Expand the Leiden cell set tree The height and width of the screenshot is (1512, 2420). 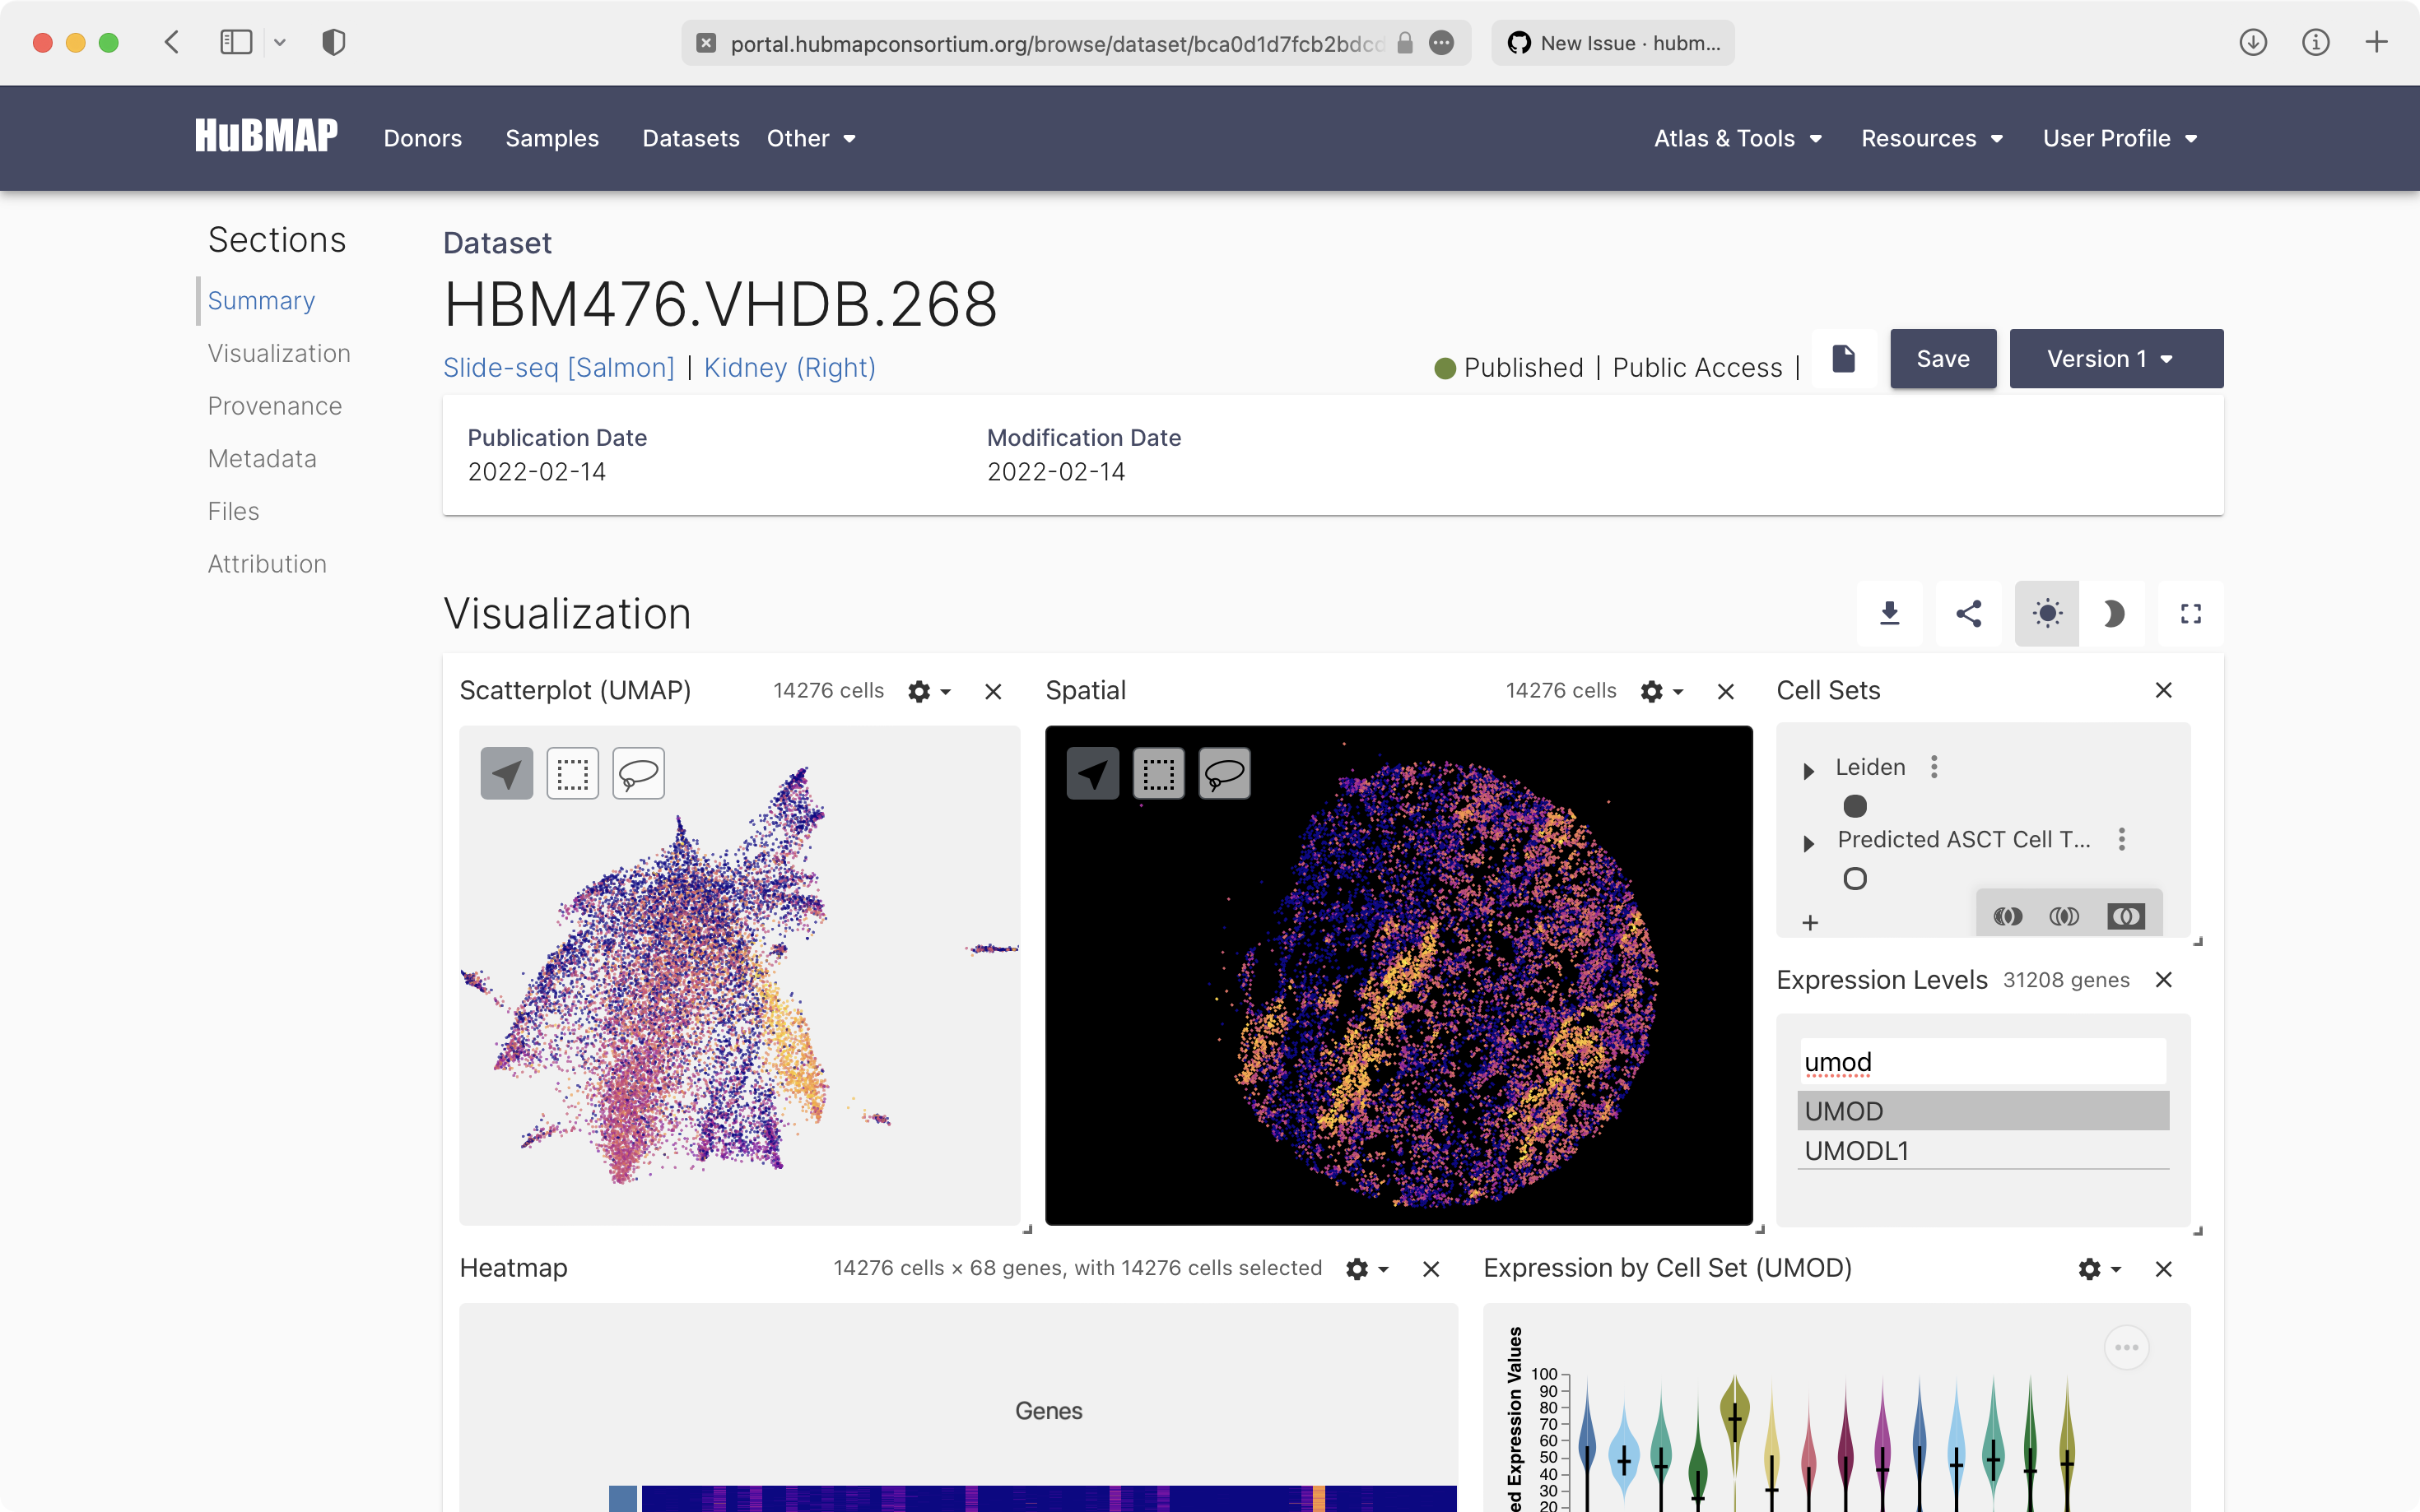1808,770
